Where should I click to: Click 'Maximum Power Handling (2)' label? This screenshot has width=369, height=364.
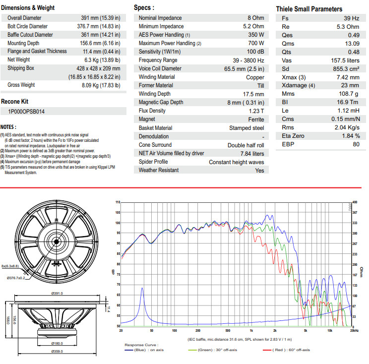click(170, 43)
